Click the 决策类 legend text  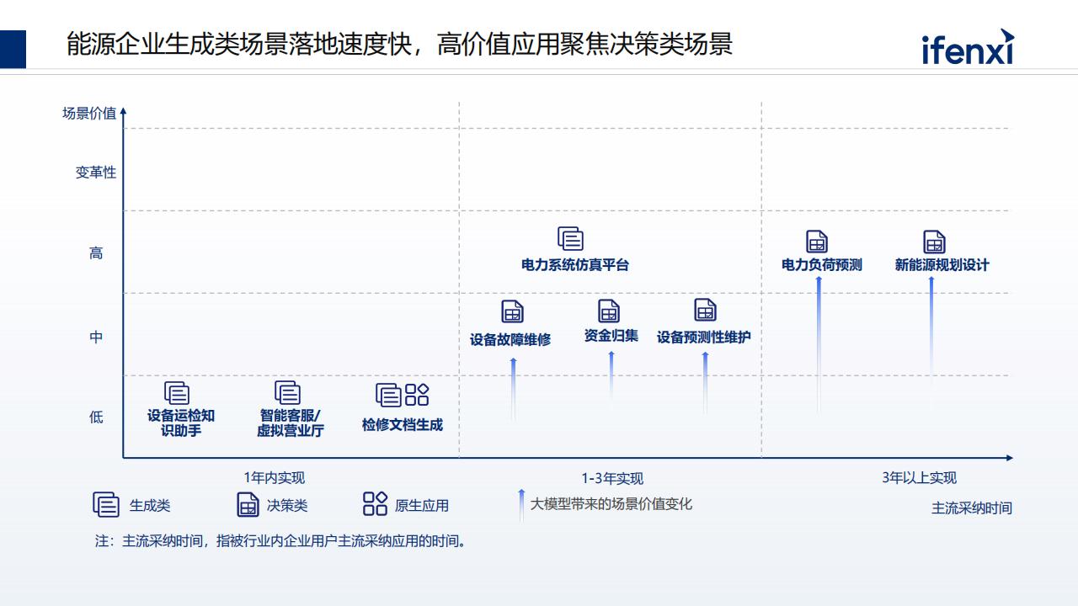pos(287,506)
